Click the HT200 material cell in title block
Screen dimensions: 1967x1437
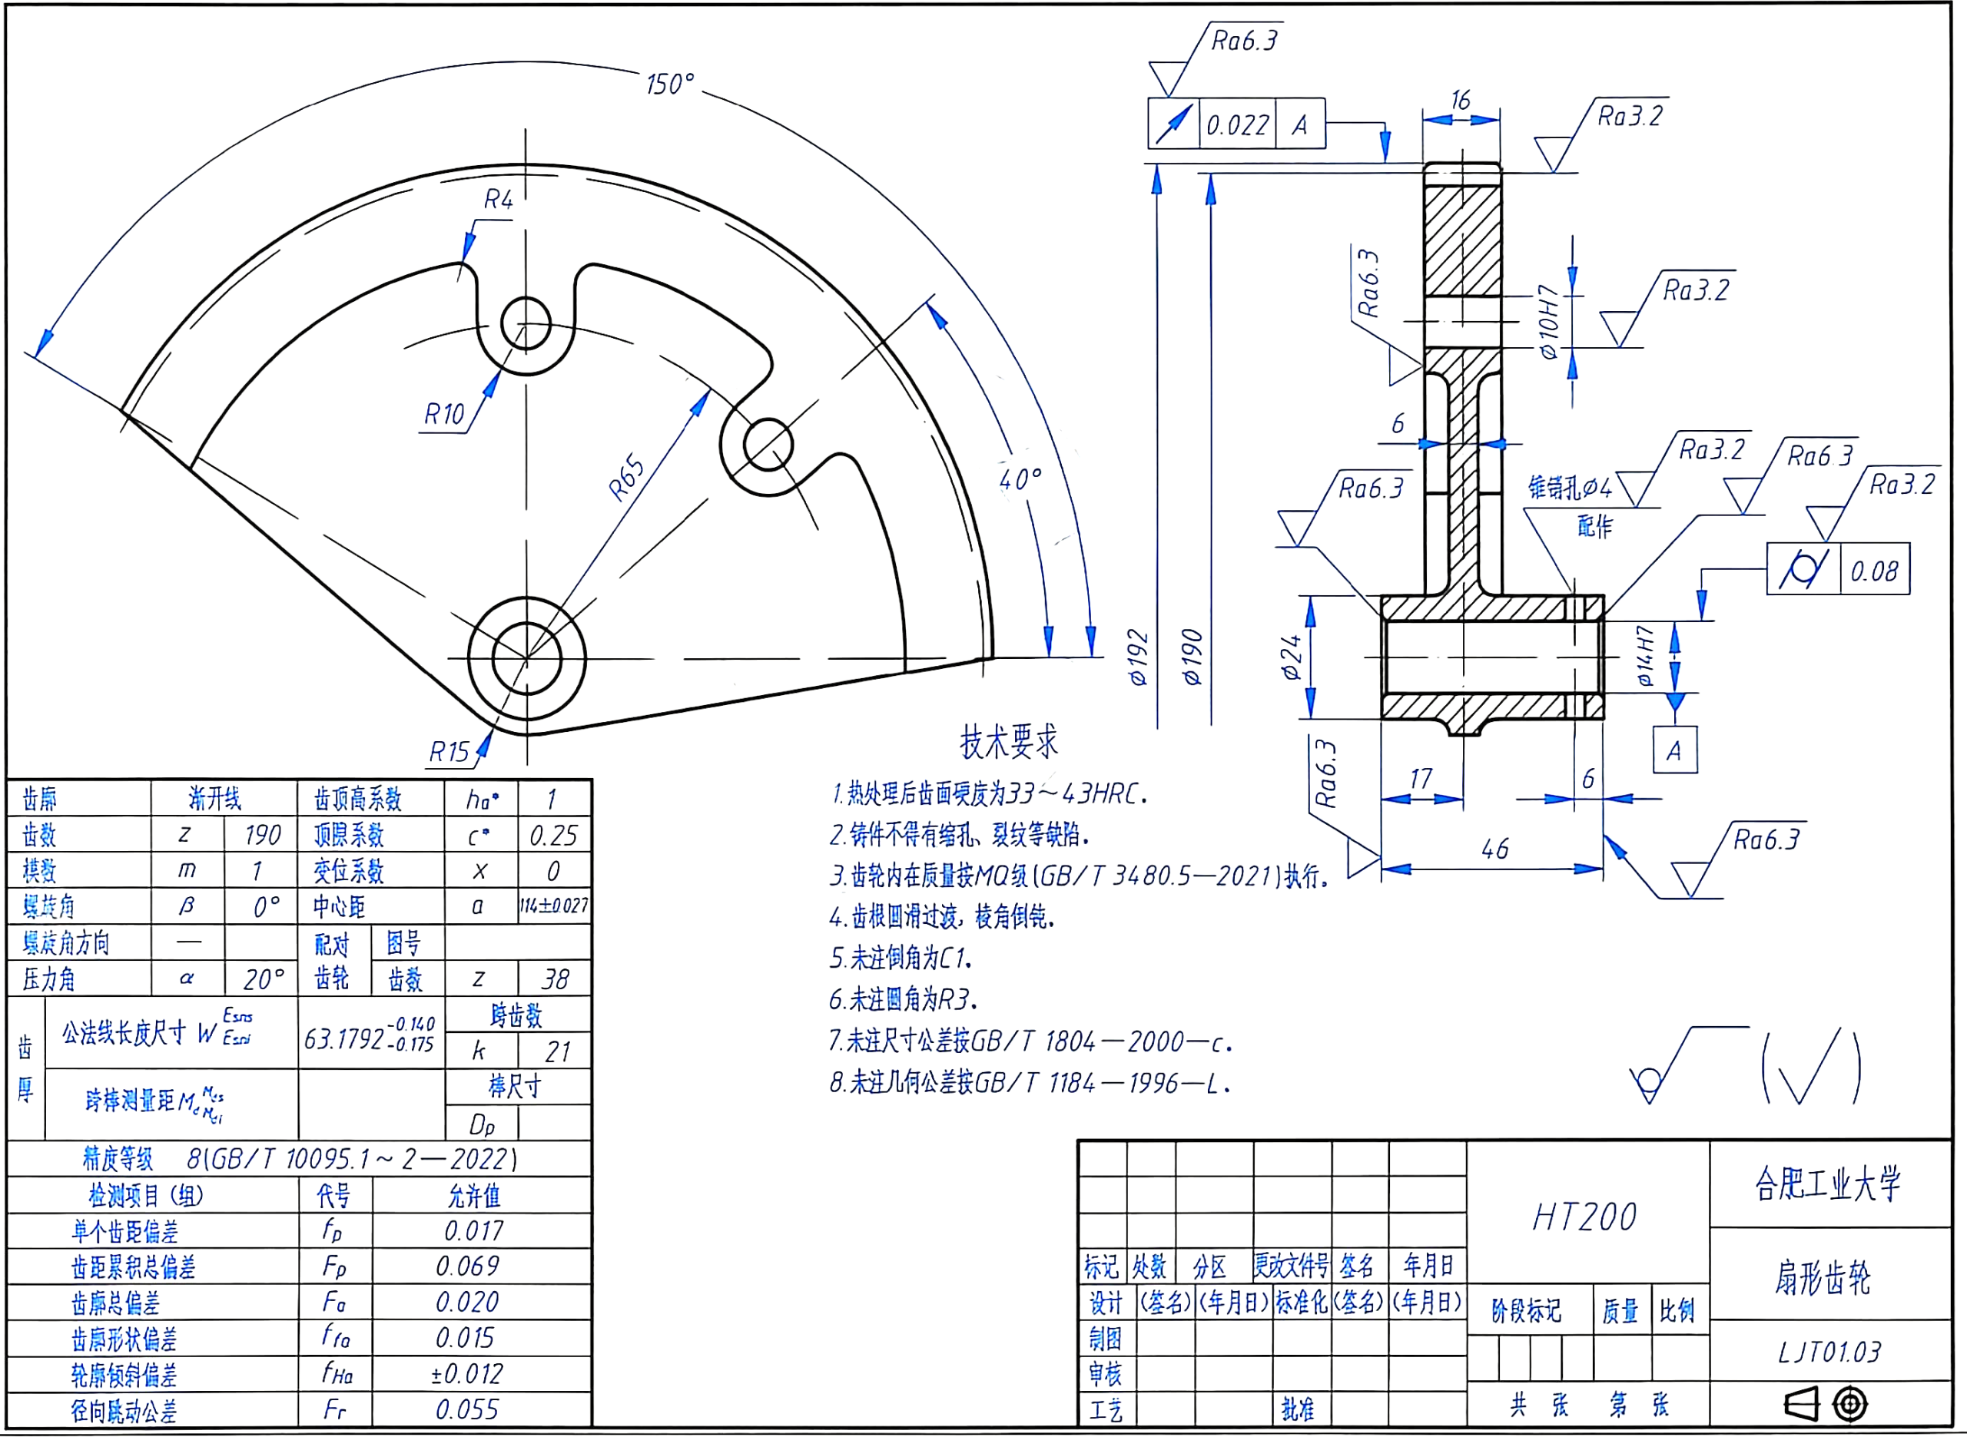coord(1587,1217)
